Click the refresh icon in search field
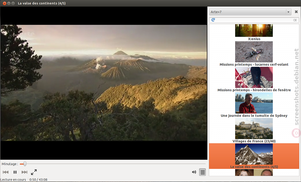301x182 pixels. tap(213, 20)
